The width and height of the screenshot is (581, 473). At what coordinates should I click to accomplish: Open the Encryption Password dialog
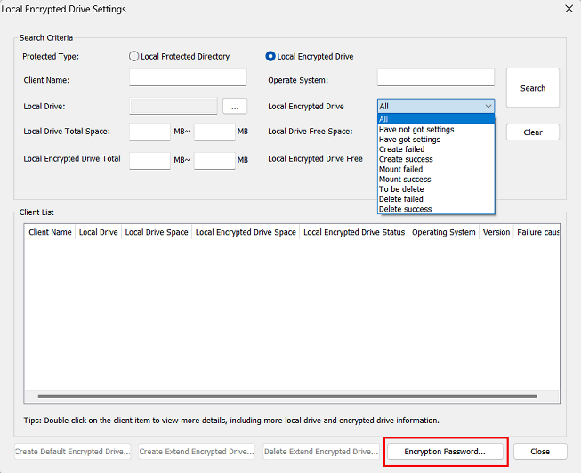pyautogui.click(x=445, y=452)
